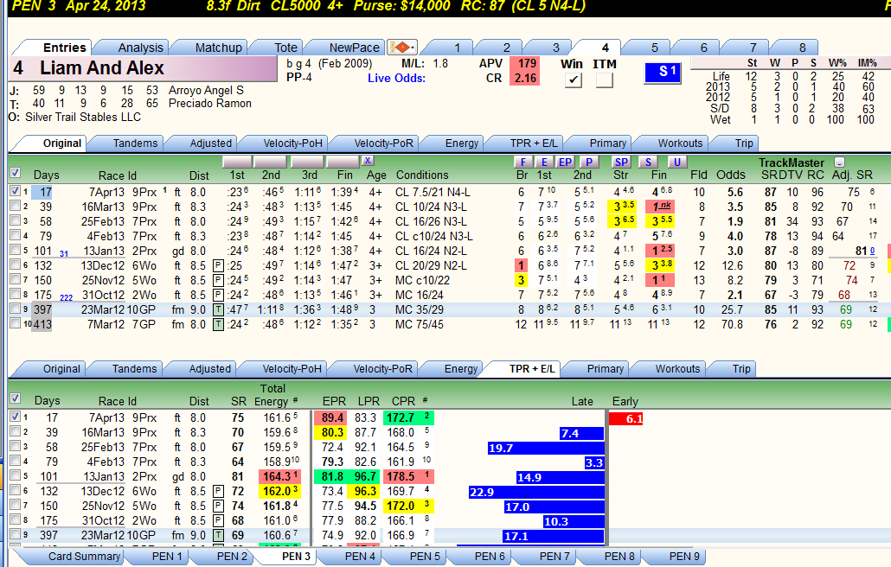Viewport: 891px width, 567px height.
Task: Toggle select-all checkbox above the TPR table
Action: (16, 398)
